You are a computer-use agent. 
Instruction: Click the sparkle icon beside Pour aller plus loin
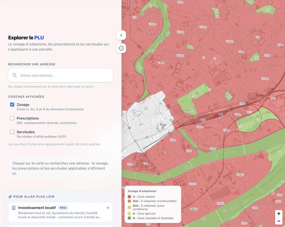point(10,196)
